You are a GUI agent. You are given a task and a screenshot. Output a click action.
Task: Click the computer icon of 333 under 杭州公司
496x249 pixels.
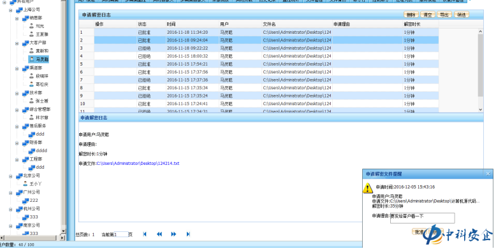26,217
